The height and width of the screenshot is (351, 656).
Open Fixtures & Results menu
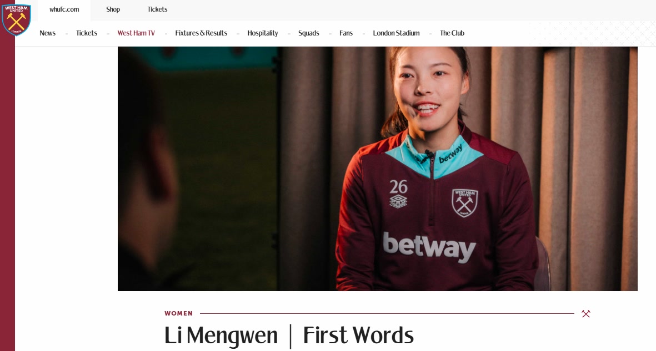[201, 33]
